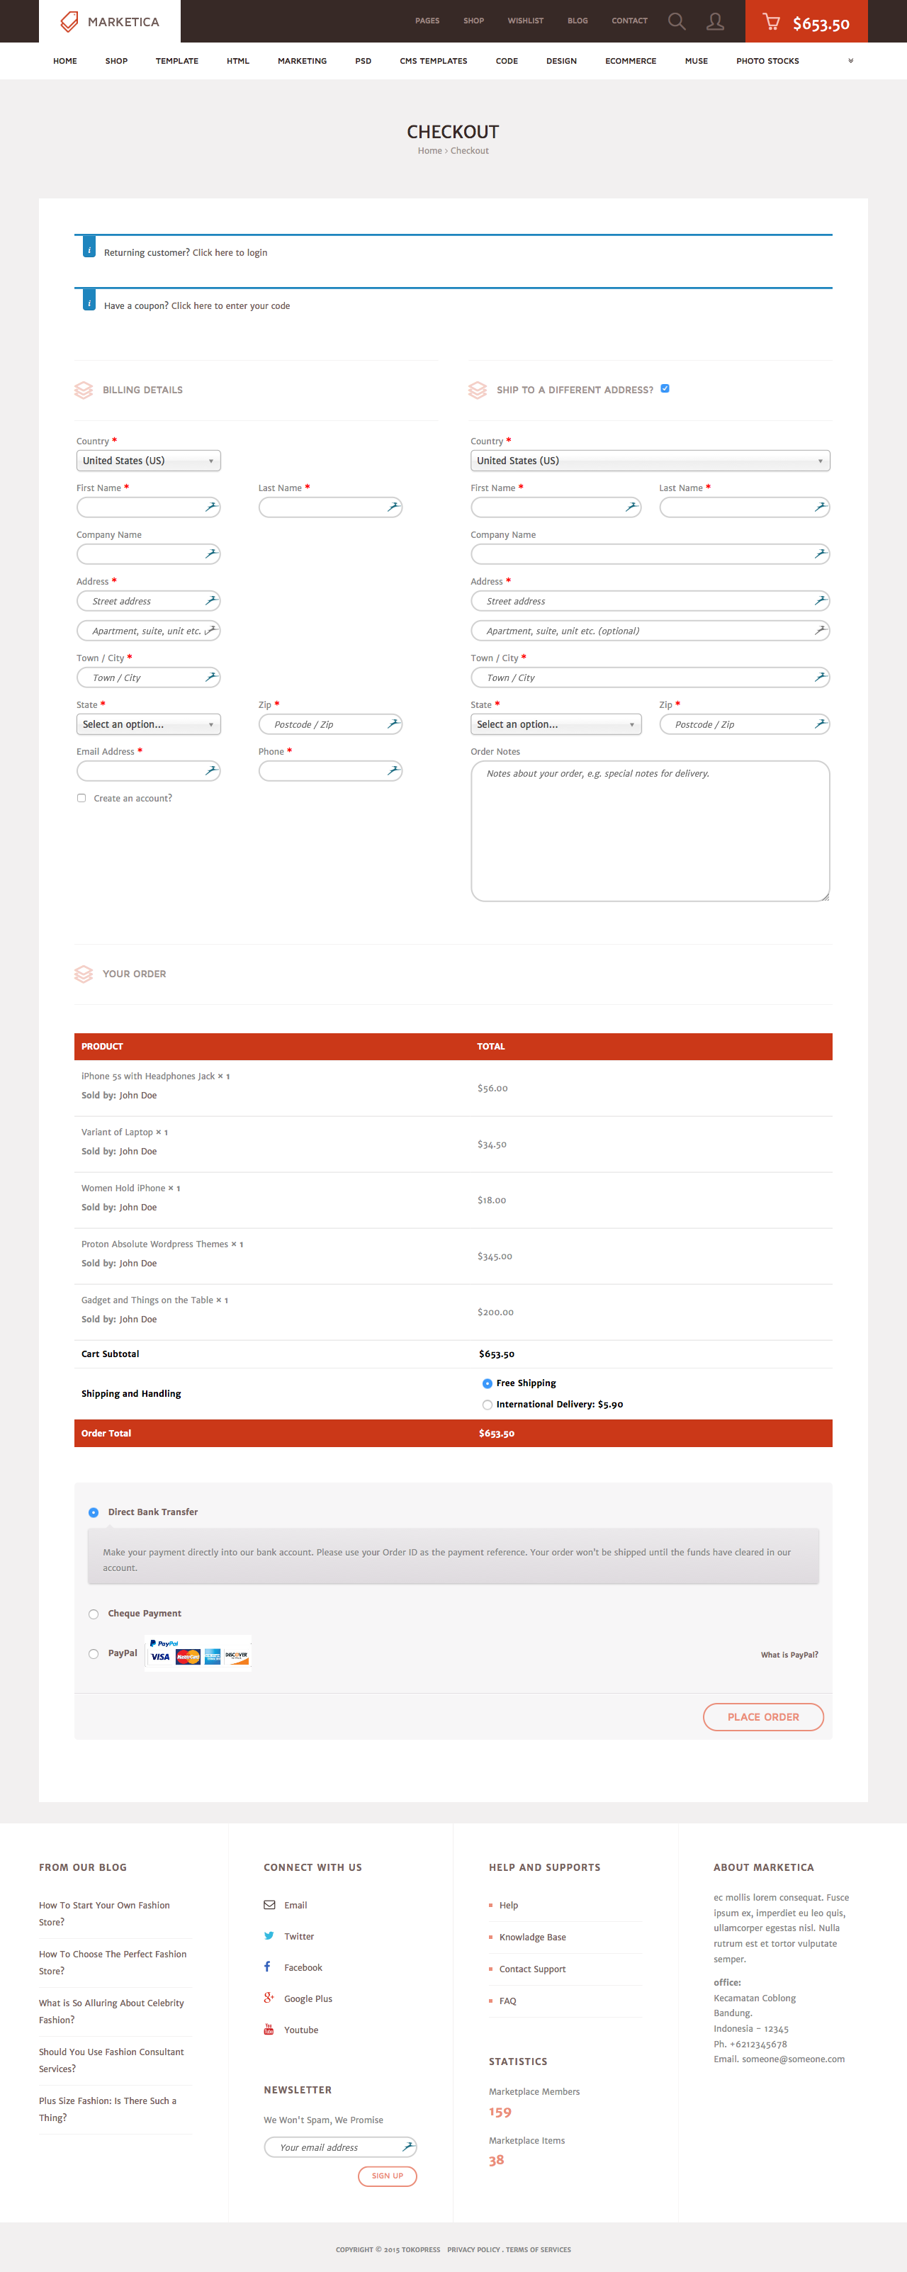The height and width of the screenshot is (2272, 907).
Task: Click the search magnifier icon in header
Action: click(676, 21)
